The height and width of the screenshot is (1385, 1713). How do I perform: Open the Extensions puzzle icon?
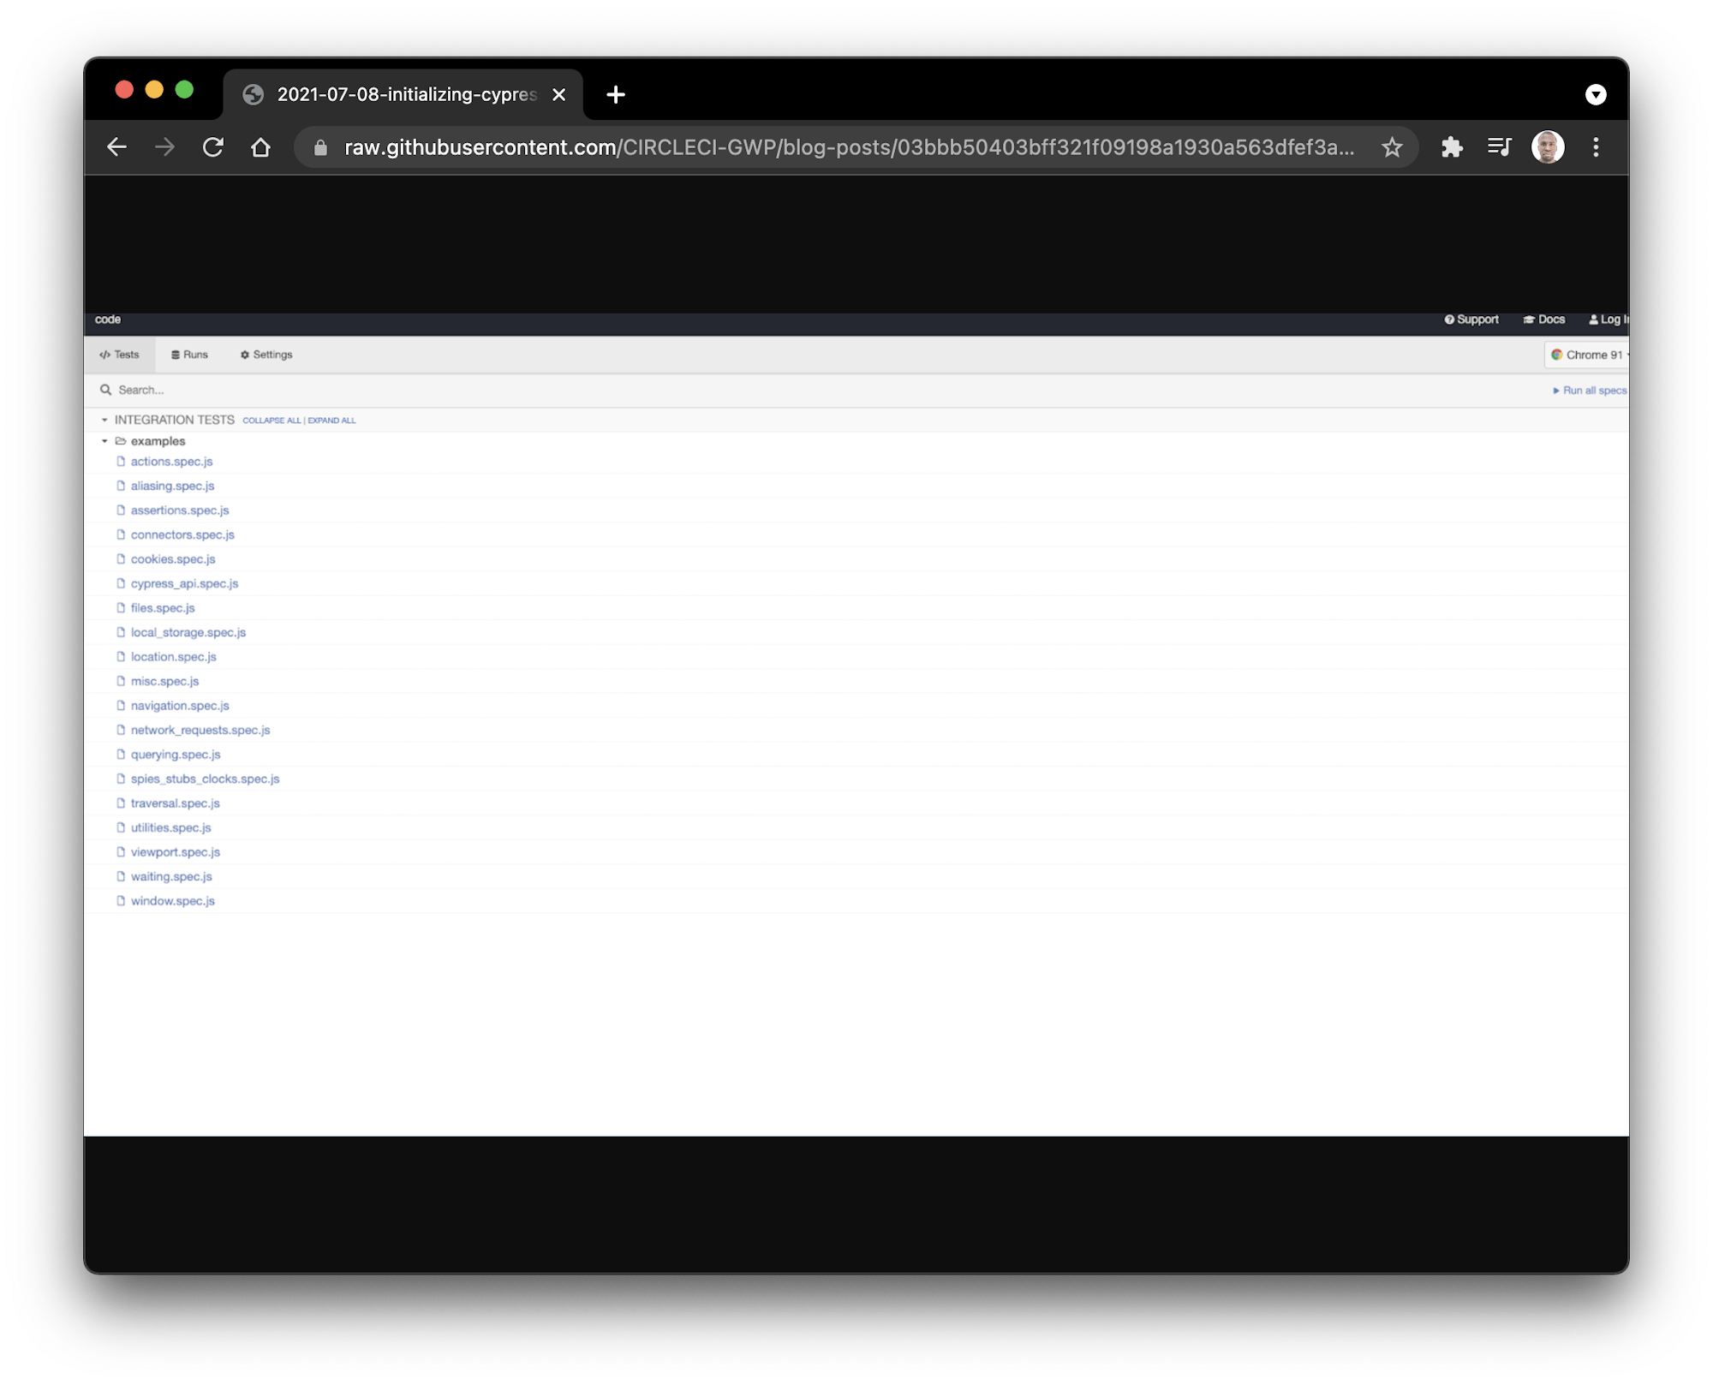[1452, 147]
